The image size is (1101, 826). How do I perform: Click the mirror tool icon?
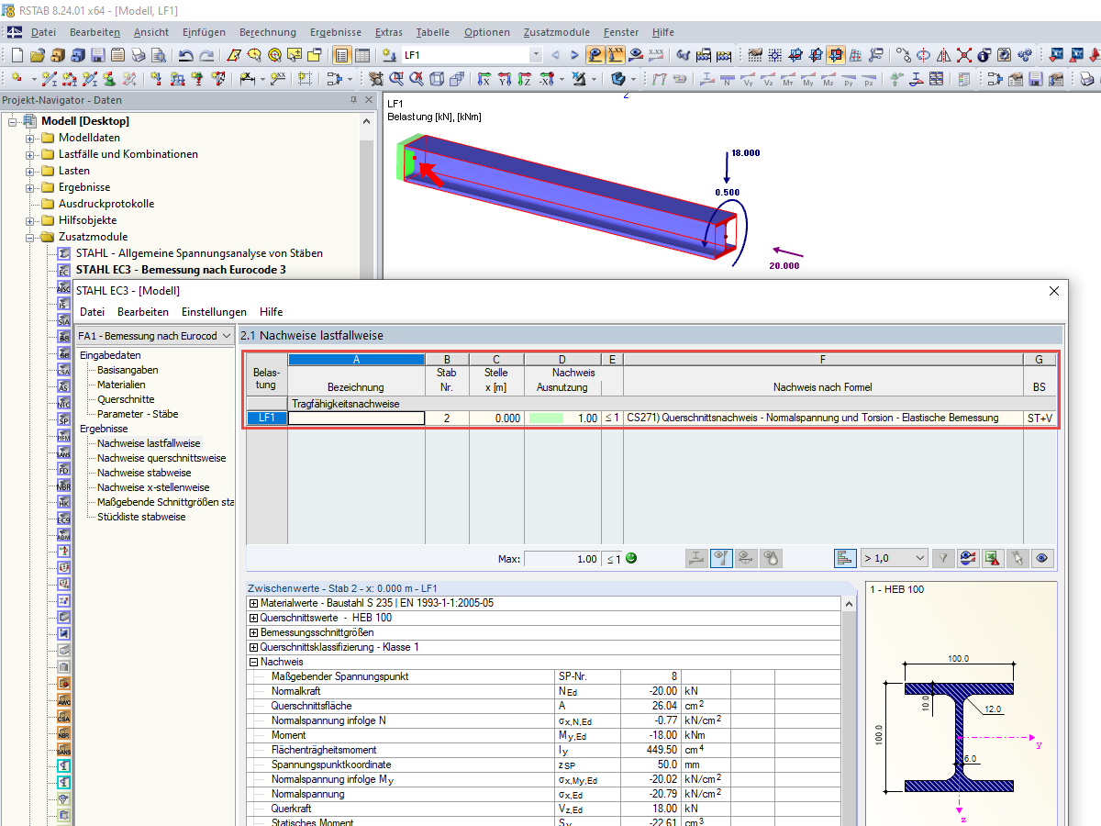tap(944, 55)
